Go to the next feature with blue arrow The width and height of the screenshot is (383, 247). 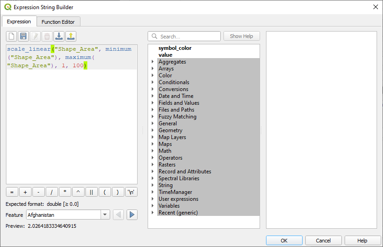click(x=132, y=215)
